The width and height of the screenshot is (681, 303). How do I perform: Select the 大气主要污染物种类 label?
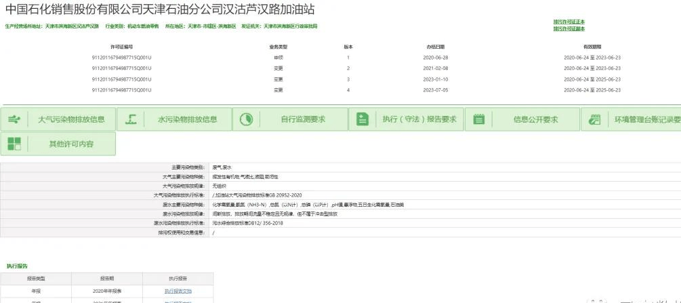[185, 177]
